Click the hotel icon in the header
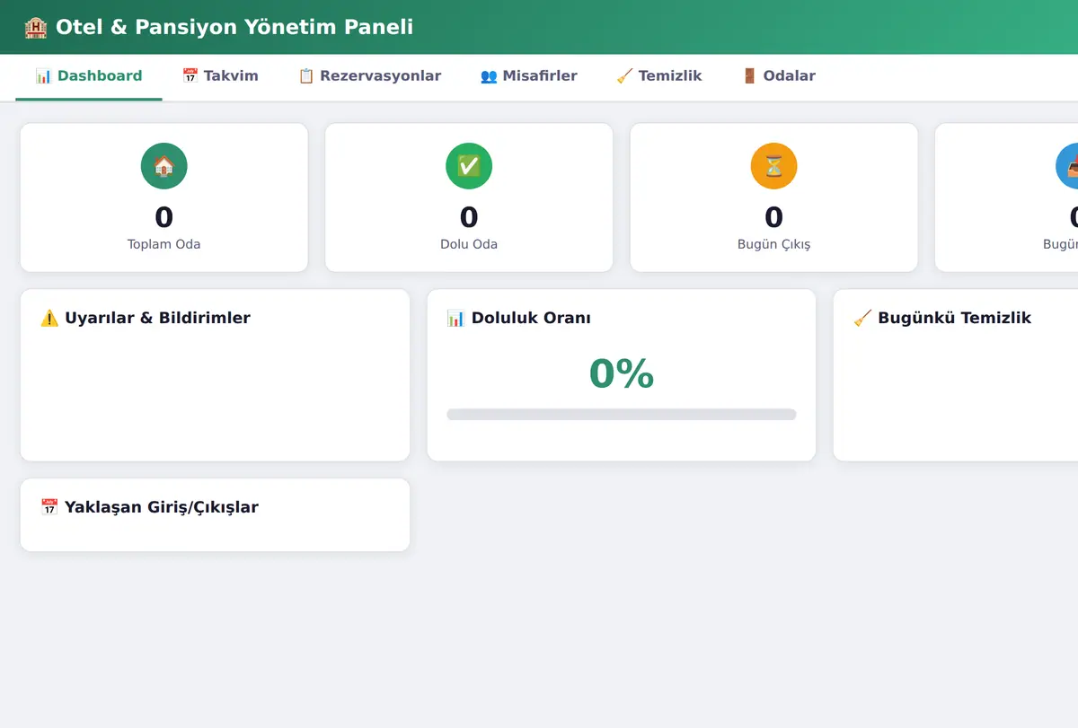Screen dimensions: 1078x728 [35, 27]
